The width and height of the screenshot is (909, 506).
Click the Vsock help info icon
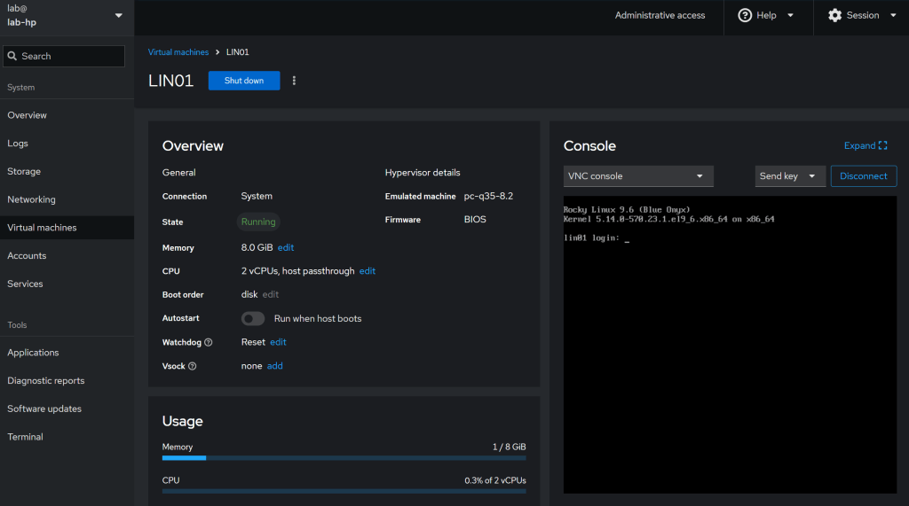pos(193,366)
